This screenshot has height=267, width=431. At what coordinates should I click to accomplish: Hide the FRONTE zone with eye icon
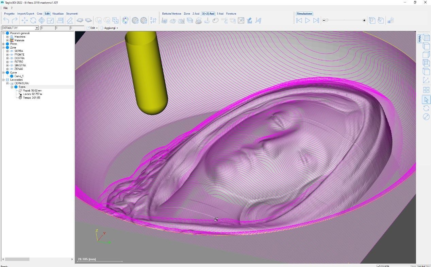coord(12,55)
